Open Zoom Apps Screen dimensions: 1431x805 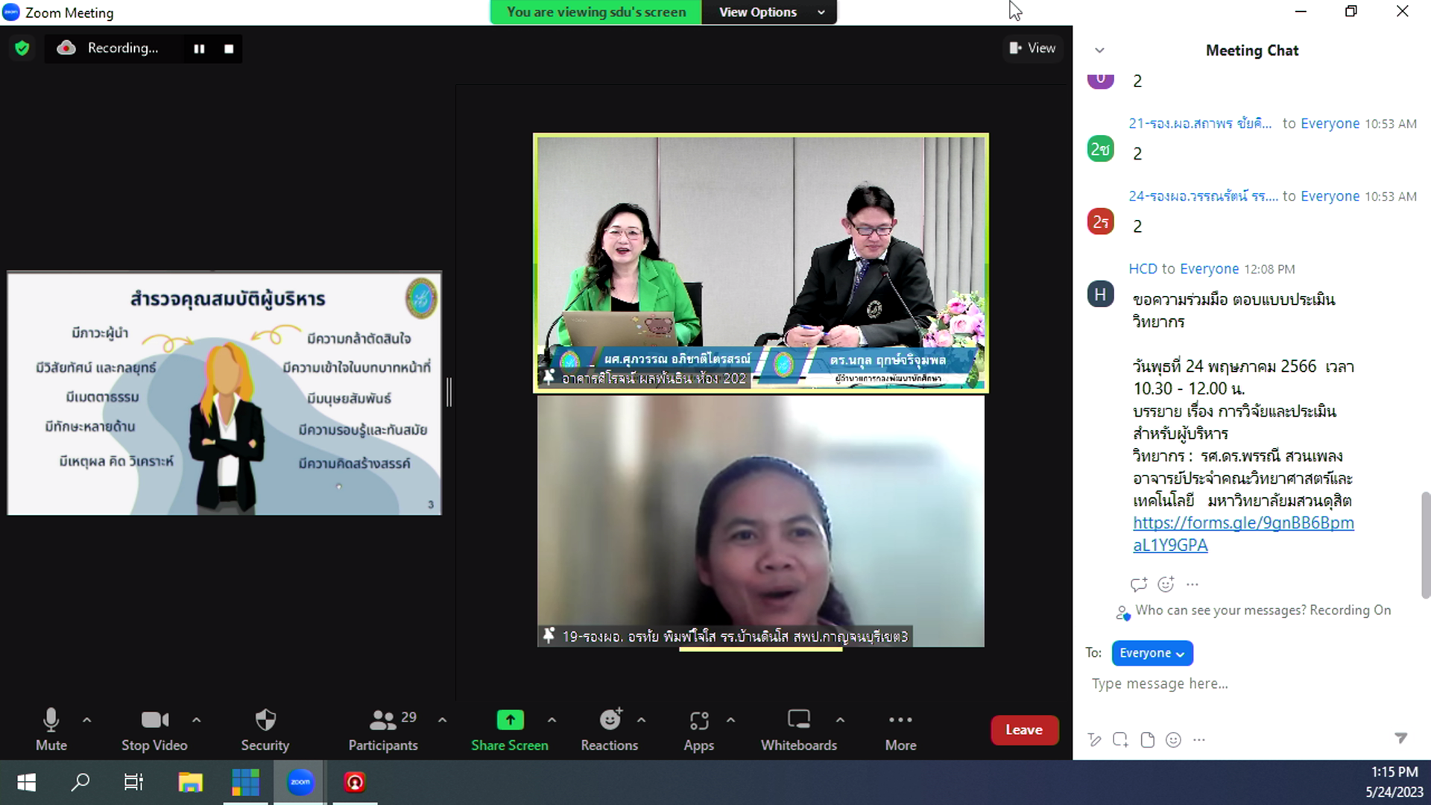point(698,729)
